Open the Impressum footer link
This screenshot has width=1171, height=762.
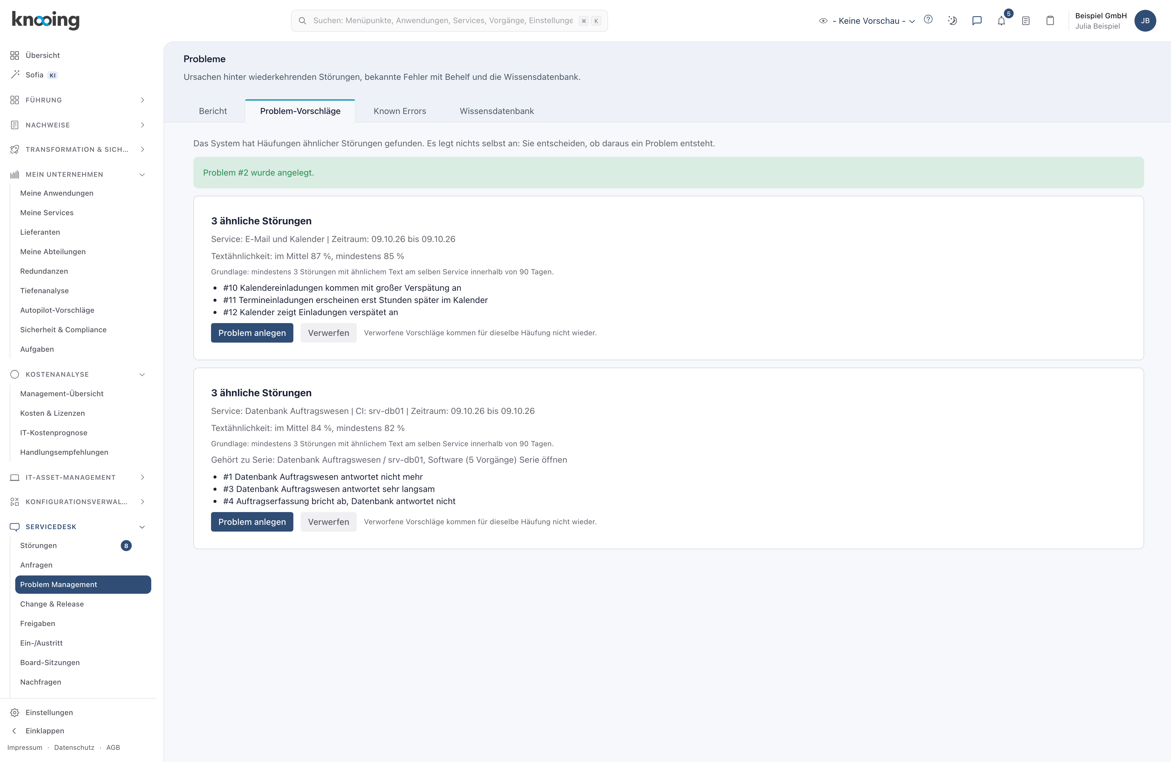pos(25,747)
